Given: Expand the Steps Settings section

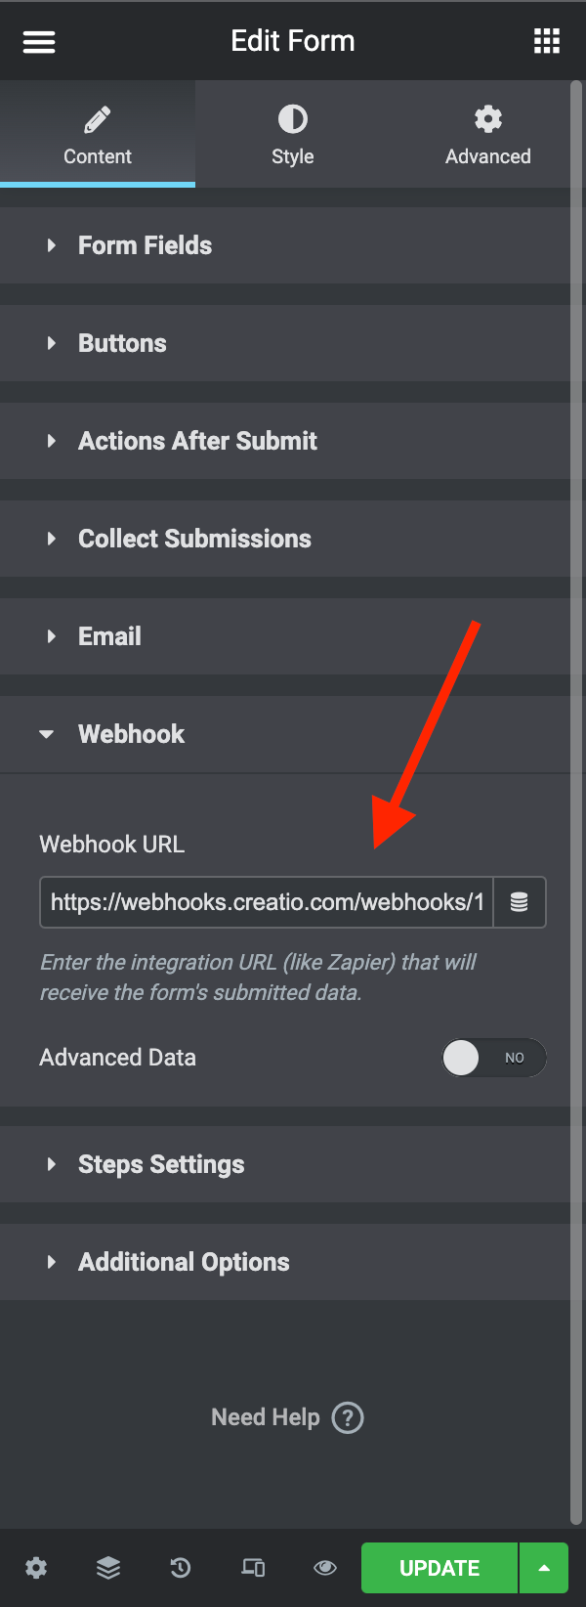Looking at the screenshot, I should 285,1164.
